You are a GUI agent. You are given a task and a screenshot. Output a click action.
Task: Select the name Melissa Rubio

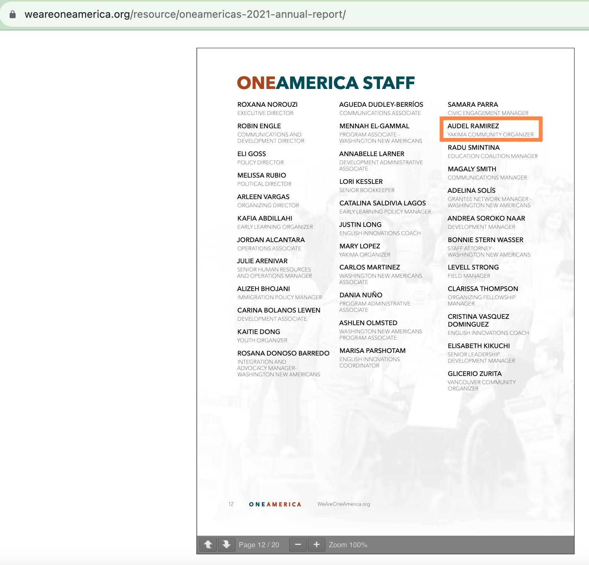tap(262, 175)
